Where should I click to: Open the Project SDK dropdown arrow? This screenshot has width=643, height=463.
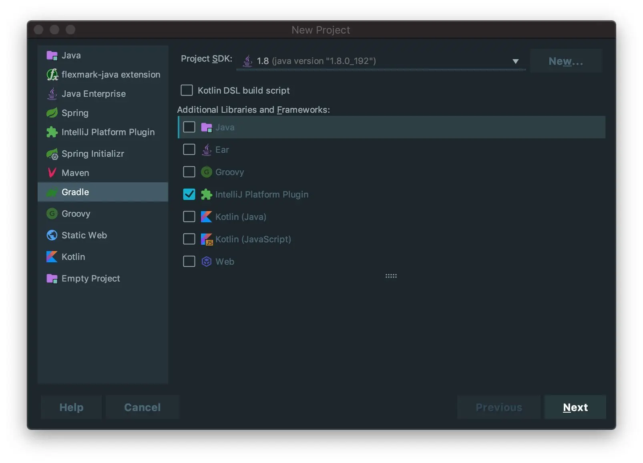pyautogui.click(x=515, y=61)
